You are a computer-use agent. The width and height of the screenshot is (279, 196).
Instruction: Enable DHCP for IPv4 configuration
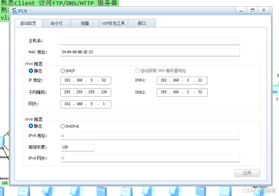(x=62, y=71)
